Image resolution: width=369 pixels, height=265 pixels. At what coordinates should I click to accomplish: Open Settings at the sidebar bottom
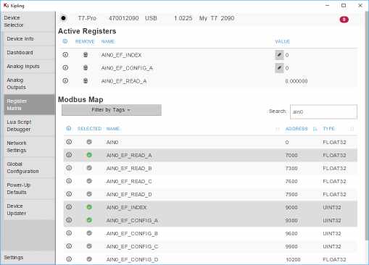coord(14,258)
